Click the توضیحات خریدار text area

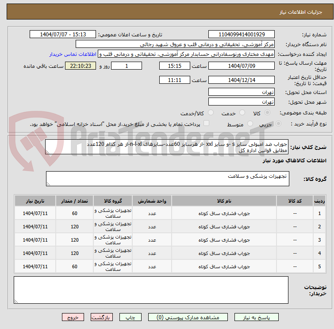pos(151,290)
